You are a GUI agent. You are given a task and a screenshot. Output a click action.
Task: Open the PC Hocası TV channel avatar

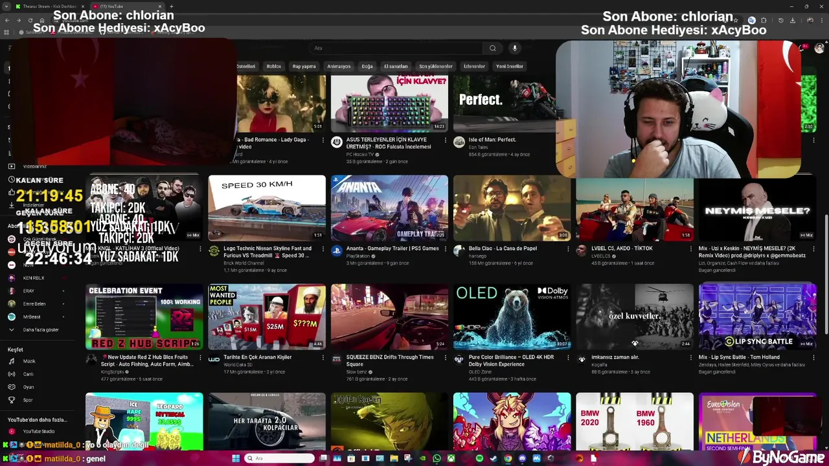(336, 142)
